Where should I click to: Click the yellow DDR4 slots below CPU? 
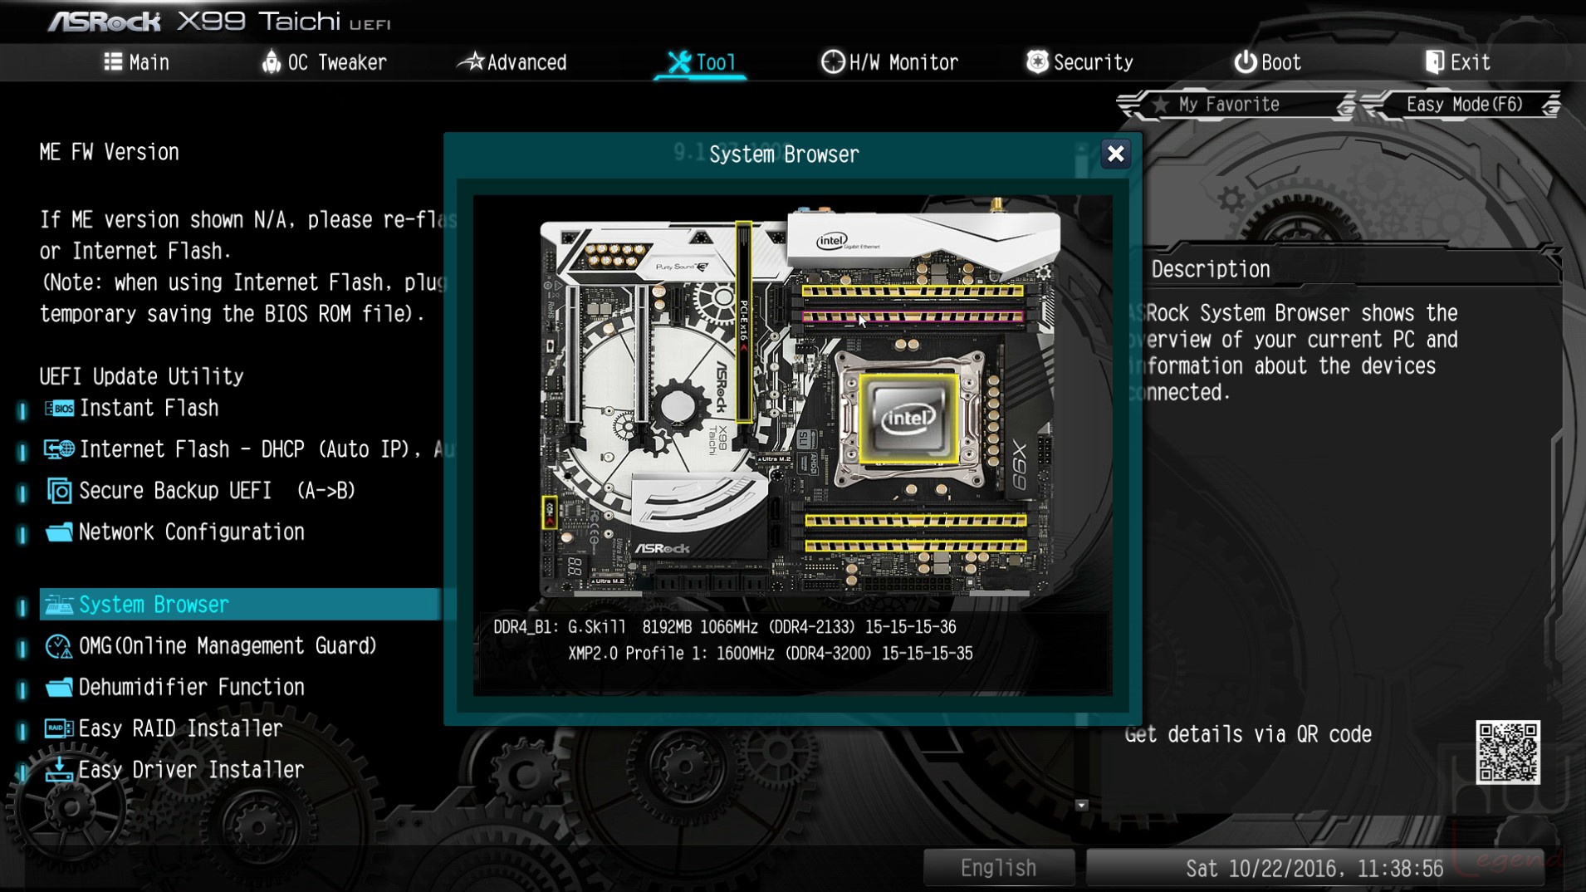916,533
